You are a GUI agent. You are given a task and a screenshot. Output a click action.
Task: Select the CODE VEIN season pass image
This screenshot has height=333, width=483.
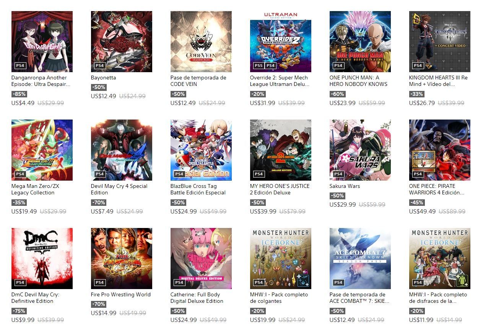click(201, 42)
